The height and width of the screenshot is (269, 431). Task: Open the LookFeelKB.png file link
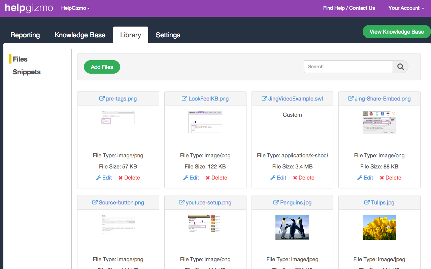click(208, 99)
